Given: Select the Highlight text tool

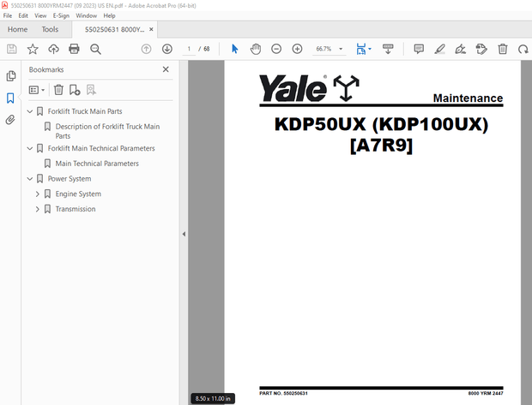Looking at the screenshot, I should click(x=439, y=49).
